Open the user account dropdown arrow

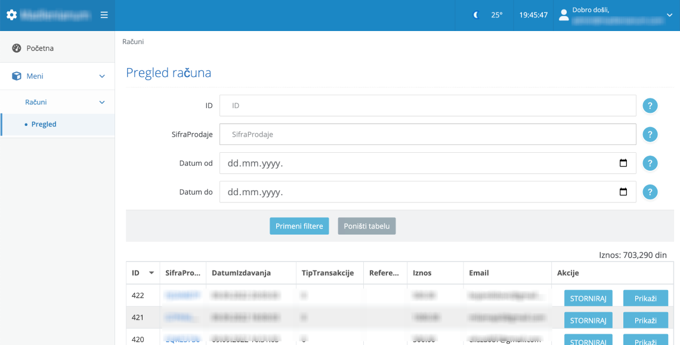tap(669, 15)
